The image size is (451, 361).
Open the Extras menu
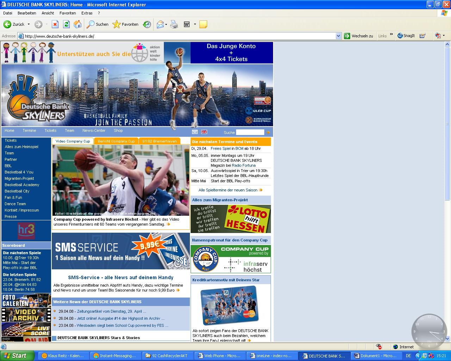tap(87, 13)
